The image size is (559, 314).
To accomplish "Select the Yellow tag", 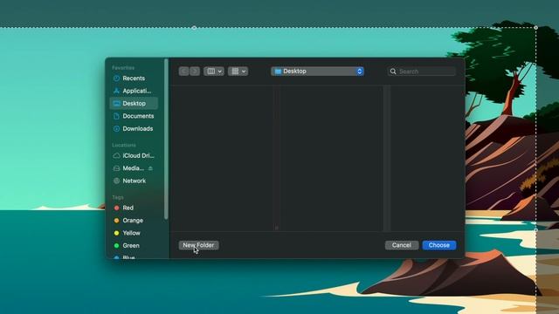I will pos(134,233).
